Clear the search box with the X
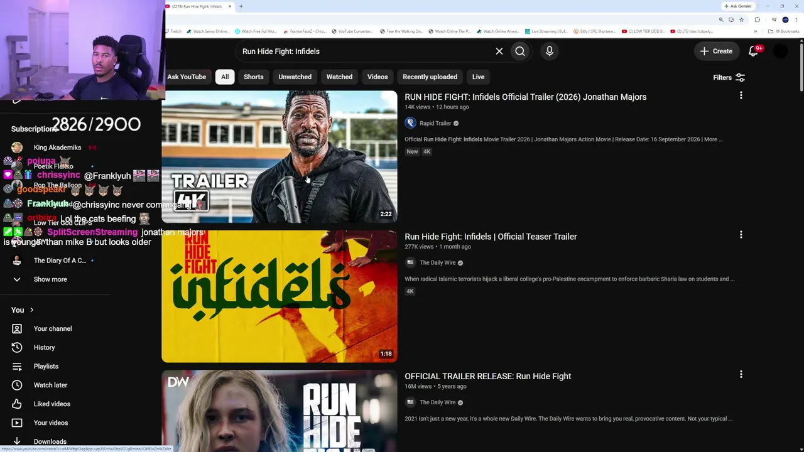Image resolution: width=804 pixels, height=452 pixels. [x=499, y=51]
